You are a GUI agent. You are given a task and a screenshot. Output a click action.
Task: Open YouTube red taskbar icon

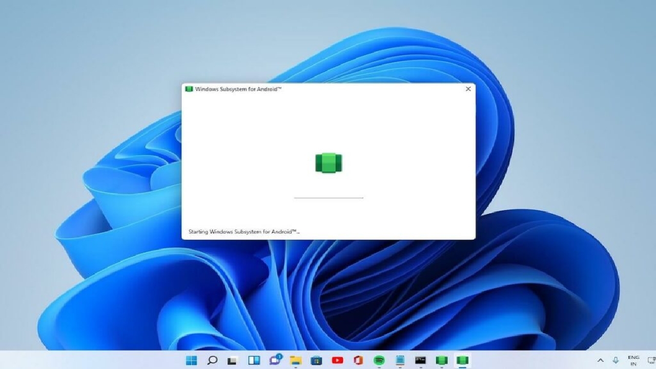(337, 360)
